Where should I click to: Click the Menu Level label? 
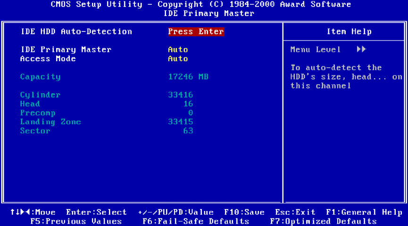coord(316,49)
